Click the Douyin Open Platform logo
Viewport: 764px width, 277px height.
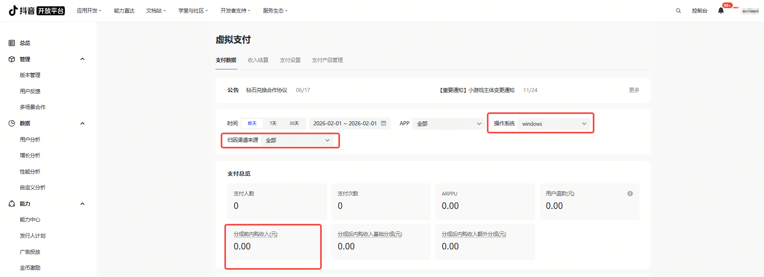click(x=37, y=11)
